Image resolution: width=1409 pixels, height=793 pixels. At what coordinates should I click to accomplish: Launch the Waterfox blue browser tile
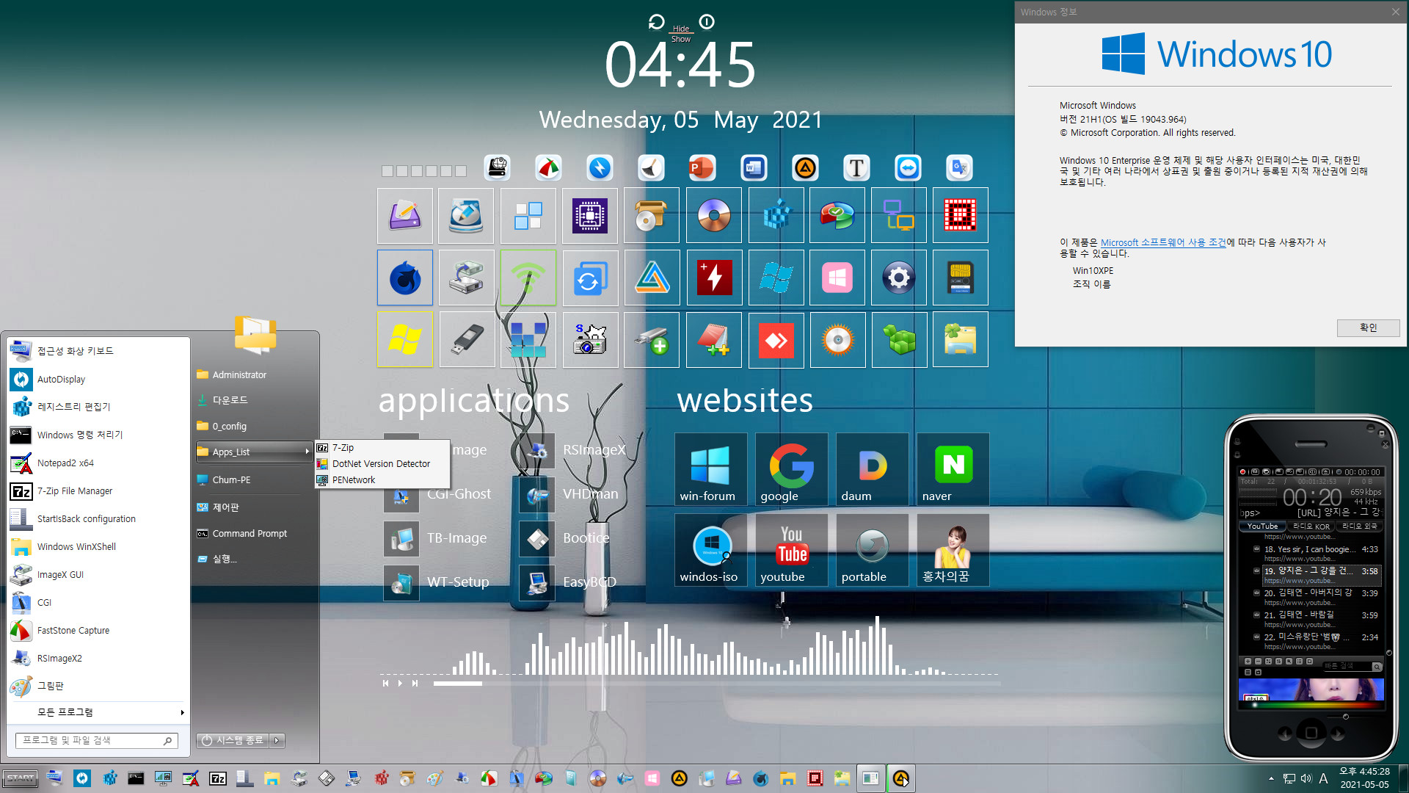(x=405, y=278)
